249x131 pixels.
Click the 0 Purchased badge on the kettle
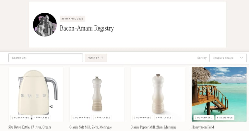click(20, 118)
